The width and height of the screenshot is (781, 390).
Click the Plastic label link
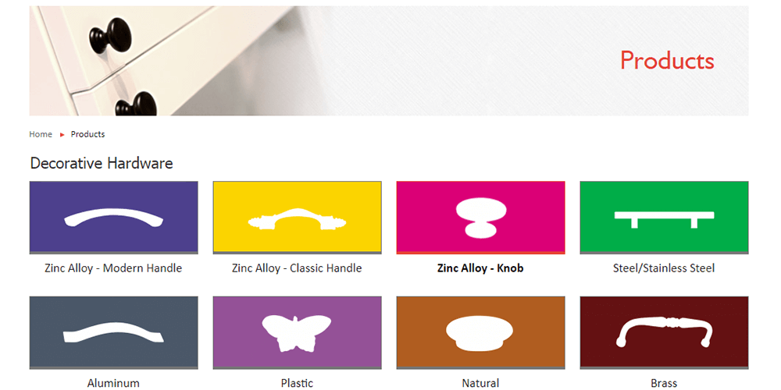(297, 383)
